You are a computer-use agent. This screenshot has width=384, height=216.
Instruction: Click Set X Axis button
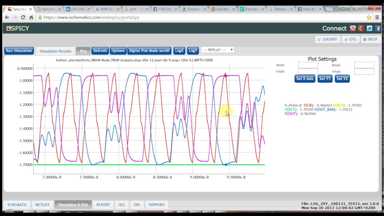point(305,79)
